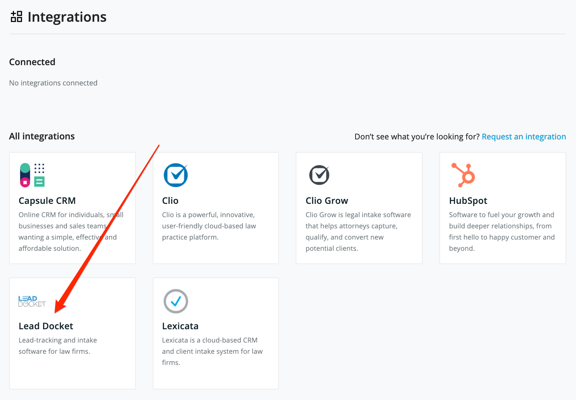
Task: Open the Clio Grow integration card
Action: point(359,207)
